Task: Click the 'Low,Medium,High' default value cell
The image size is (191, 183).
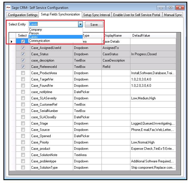Action: pos(153,98)
